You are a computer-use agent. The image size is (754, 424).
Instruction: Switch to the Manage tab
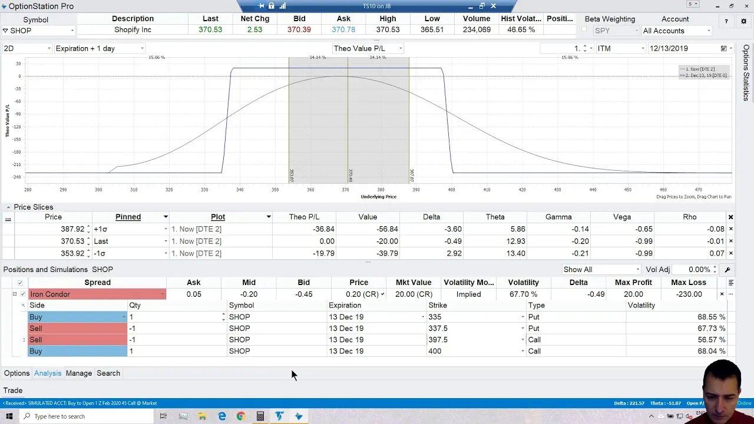coord(79,373)
